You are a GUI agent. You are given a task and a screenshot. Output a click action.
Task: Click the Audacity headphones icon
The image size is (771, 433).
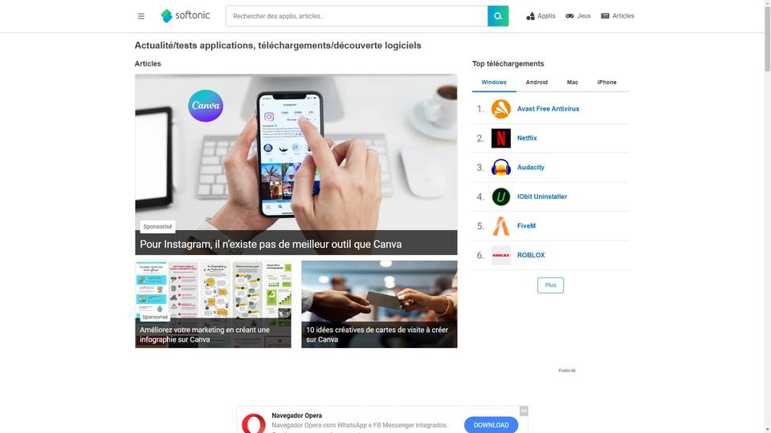pyautogui.click(x=500, y=168)
